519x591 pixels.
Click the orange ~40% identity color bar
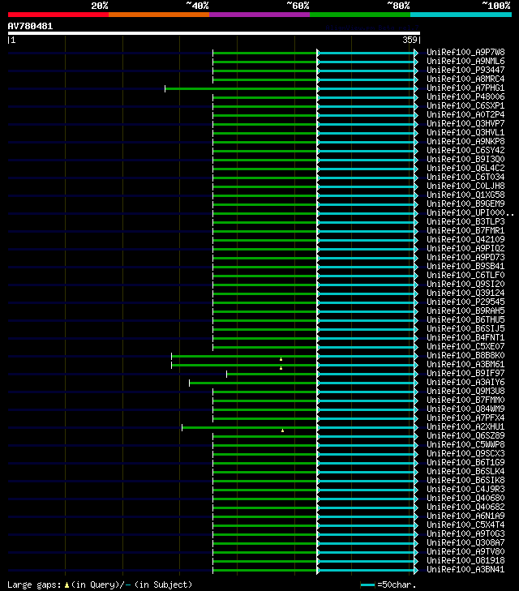159,15
